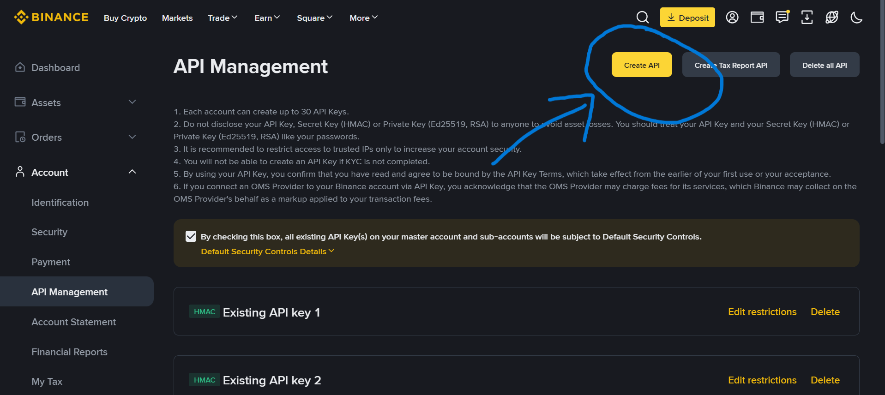Screen dimensions: 885x395
Task: Expand the Assets sidebar section
Action: pos(132,102)
